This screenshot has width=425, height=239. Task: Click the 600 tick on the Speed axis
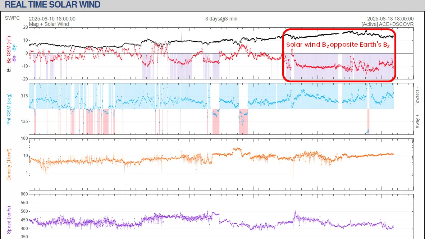click(x=24, y=194)
